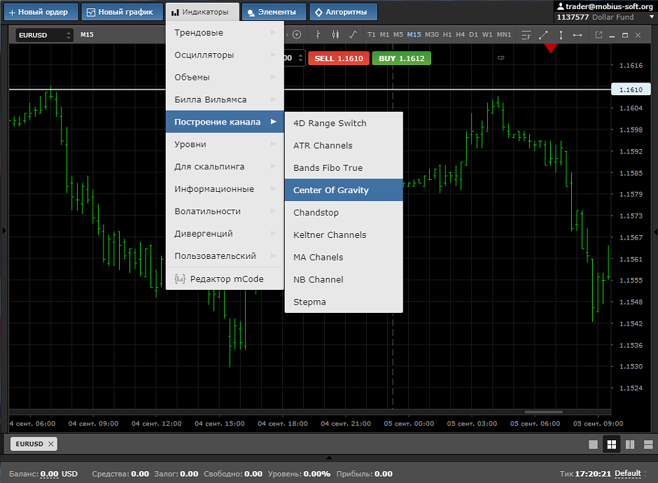This screenshot has height=483, width=658.
Task: Select MN1 monthly timeframe
Action: (x=504, y=35)
